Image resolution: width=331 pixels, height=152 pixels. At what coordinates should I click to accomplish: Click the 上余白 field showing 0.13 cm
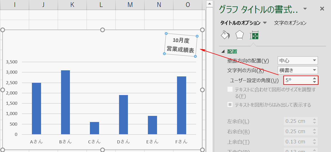click(x=298, y=142)
